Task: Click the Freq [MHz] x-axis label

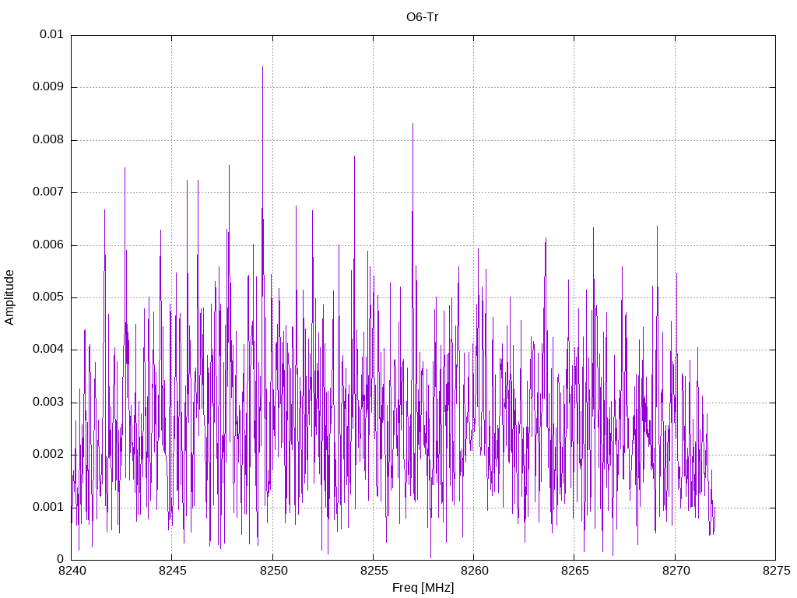Action: (423, 588)
